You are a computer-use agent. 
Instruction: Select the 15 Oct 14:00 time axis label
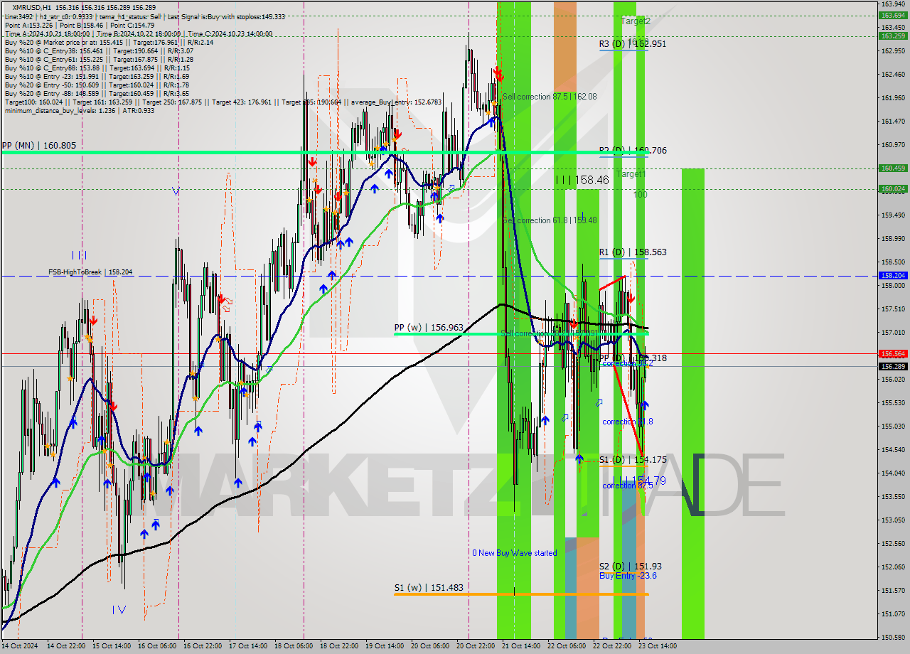(x=112, y=646)
